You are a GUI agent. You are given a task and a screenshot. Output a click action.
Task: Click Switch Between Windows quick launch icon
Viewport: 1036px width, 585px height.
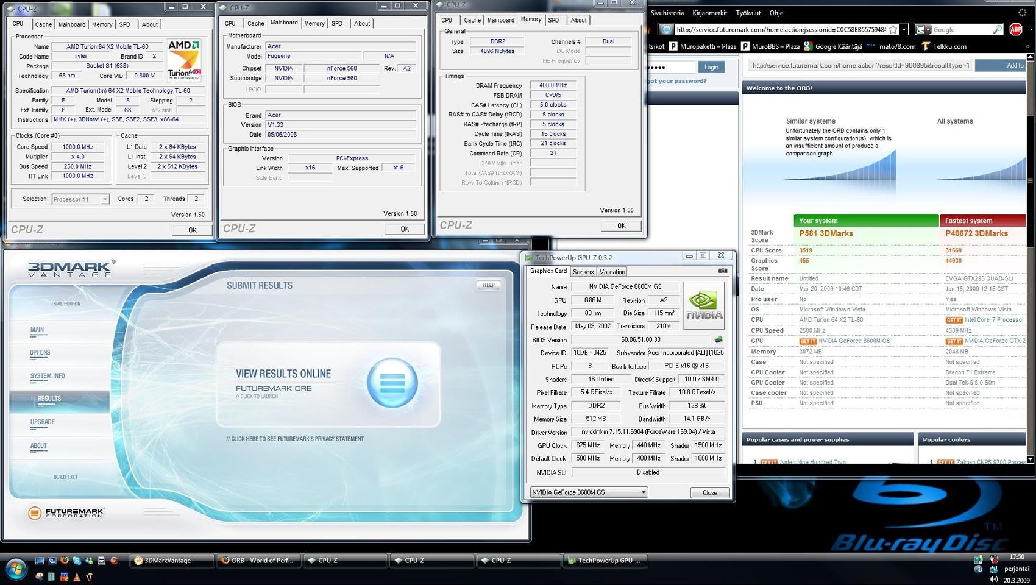52,561
